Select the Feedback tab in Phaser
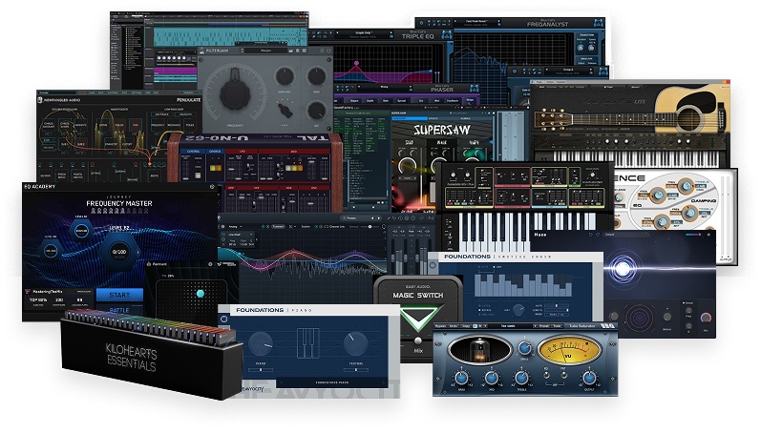Image resolution: width=761 pixels, height=433 pixels. click(453, 101)
